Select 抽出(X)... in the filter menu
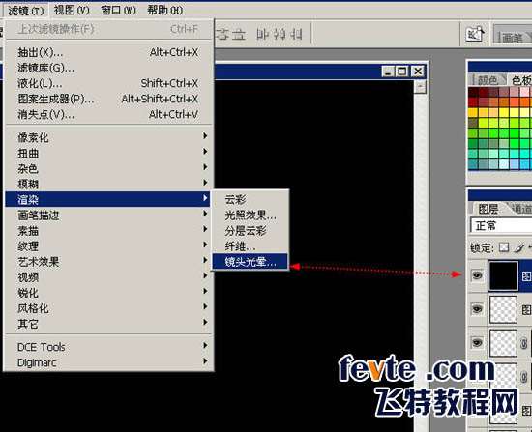Image resolution: width=532 pixels, height=432 pixels. (x=108, y=52)
